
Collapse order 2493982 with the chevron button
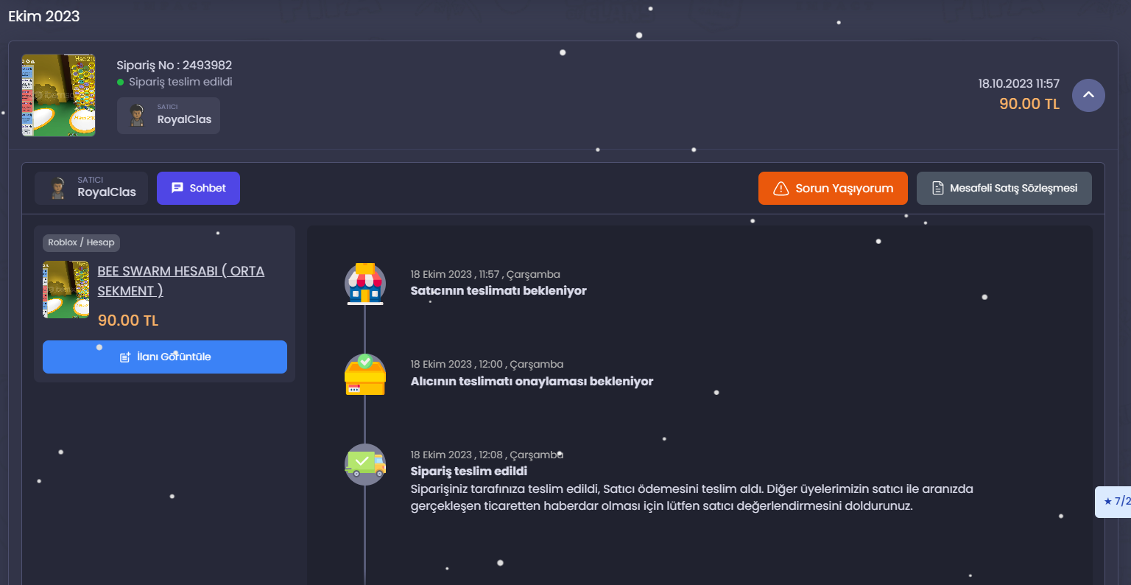[1088, 95]
